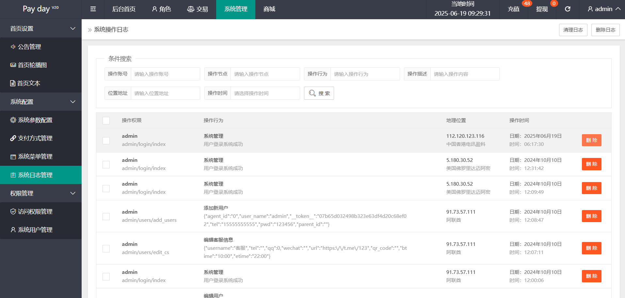
Task: Click the 系统参数配置 gear icon
Action: (x=13, y=120)
